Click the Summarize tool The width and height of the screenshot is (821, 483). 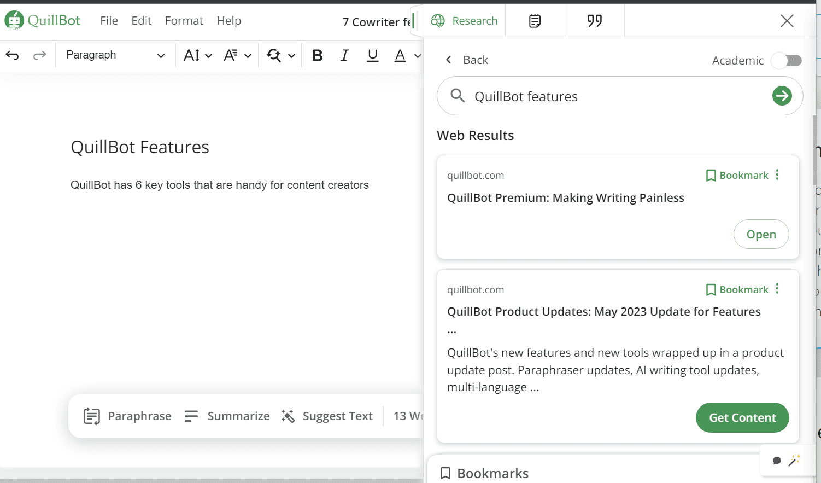tap(227, 416)
